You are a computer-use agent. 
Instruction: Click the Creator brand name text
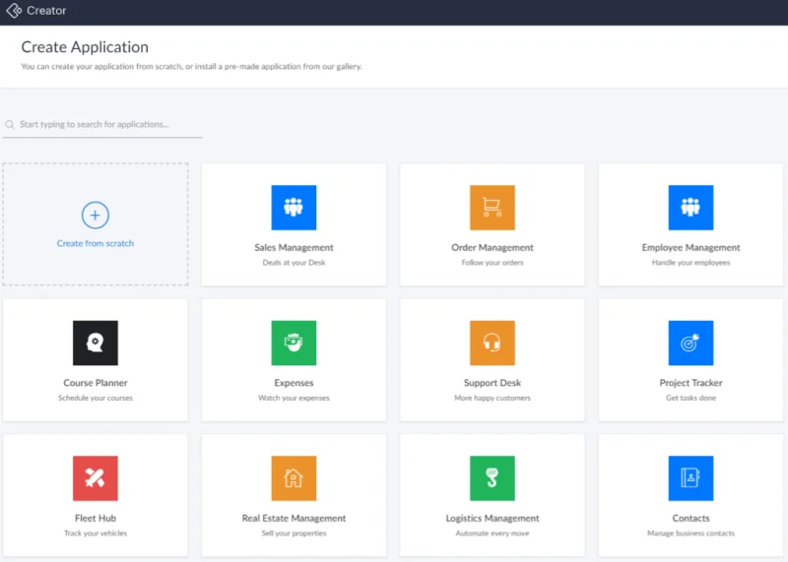[x=46, y=11]
